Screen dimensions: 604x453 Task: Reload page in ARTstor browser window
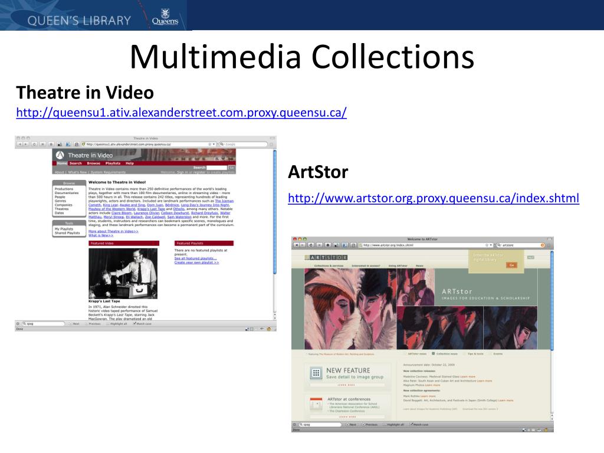(311, 245)
